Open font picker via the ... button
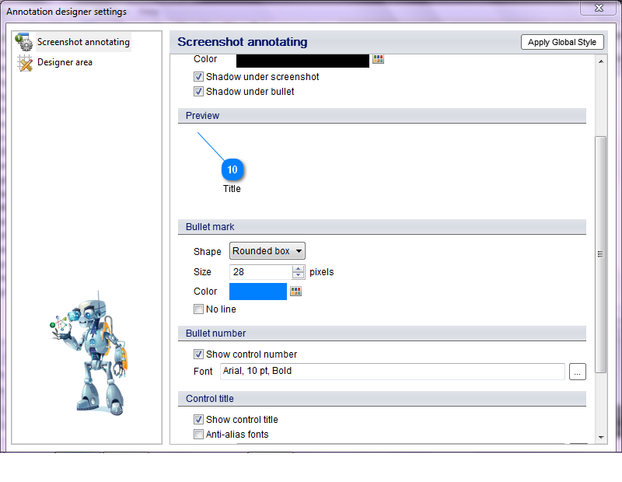Viewport: 622px width, 482px height. (x=577, y=372)
